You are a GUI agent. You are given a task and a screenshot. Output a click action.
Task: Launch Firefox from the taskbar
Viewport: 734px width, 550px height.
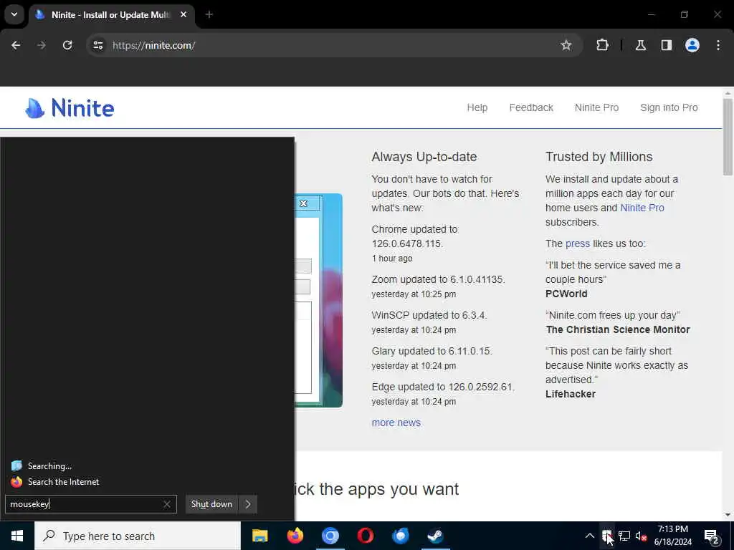tap(295, 536)
